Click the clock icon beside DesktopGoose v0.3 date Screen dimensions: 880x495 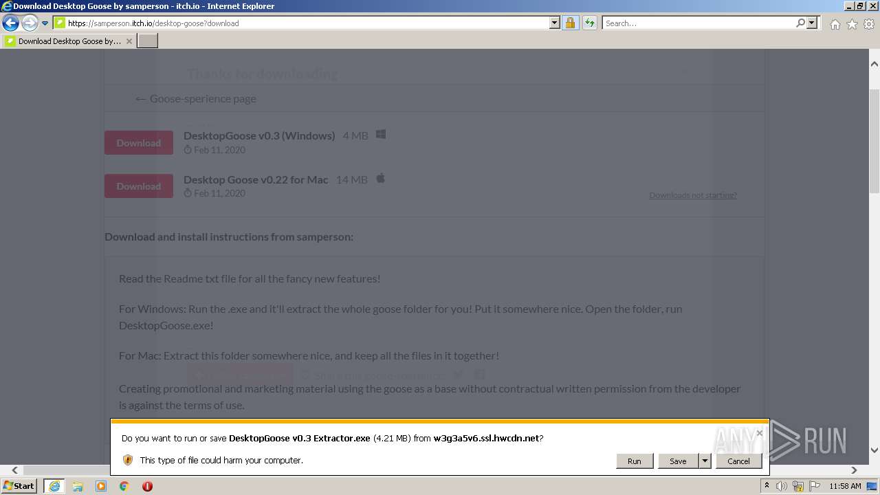(x=188, y=150)
